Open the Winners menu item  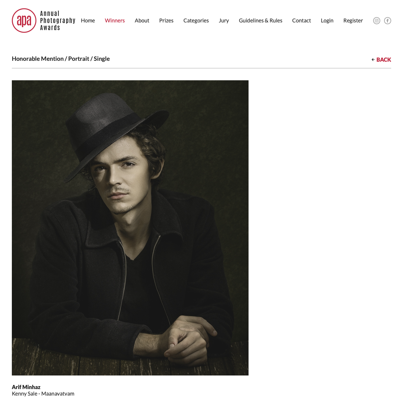(x=115, y=20)
